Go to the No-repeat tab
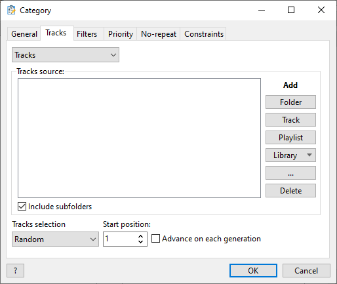Viewport: 337px width, 284px height. click(159, 34)
